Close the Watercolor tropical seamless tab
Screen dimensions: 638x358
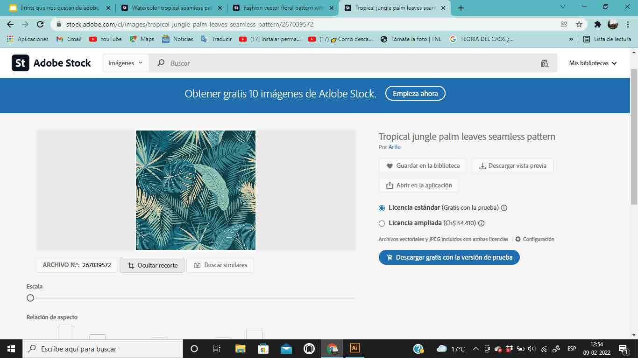pyautogui.click(x=220, y=8)
